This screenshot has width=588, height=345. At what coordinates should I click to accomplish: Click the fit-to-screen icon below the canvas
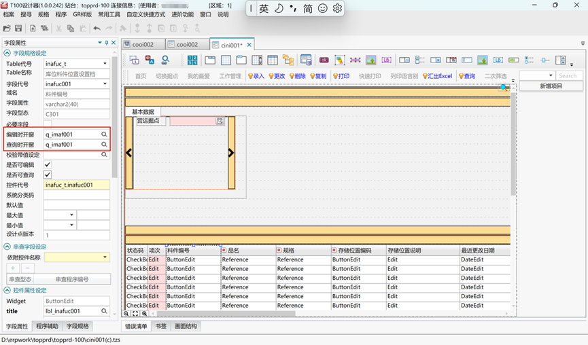click(135, 314)
